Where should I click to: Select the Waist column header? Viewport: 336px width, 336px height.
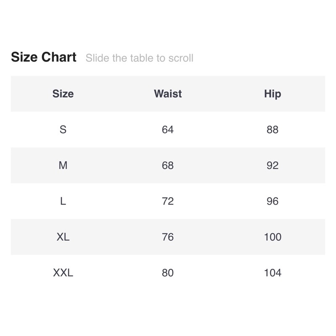click(168, 94)
